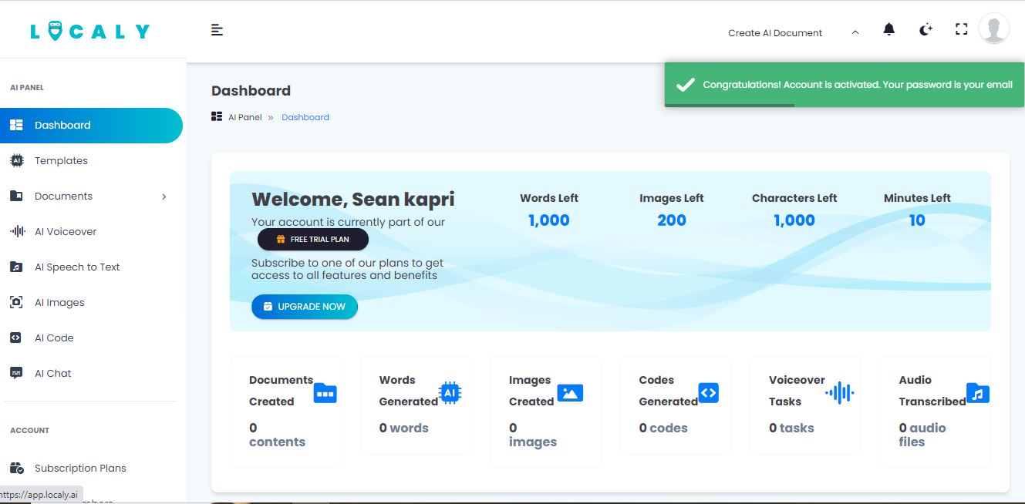Click the Images Created picture icon

pos(570,393)
